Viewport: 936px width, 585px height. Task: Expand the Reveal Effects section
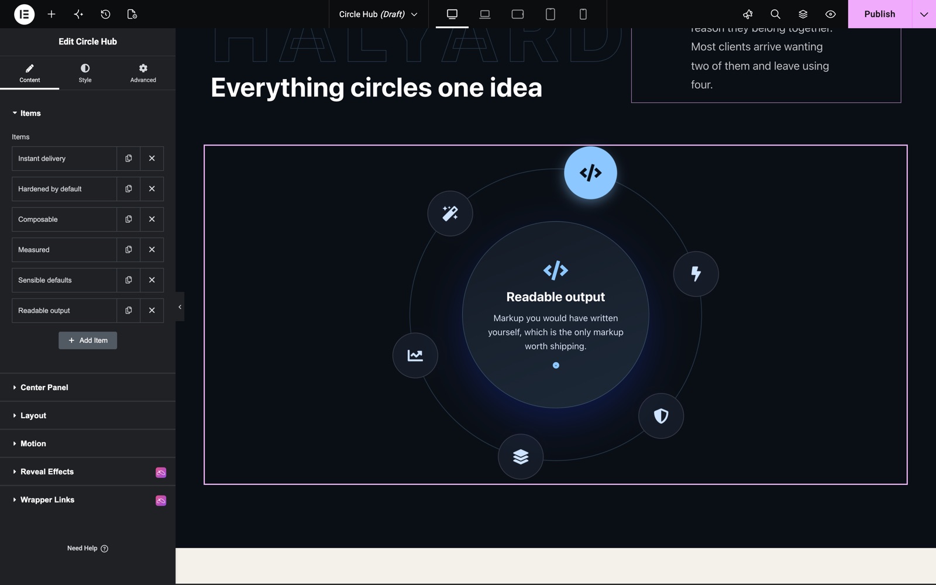(88, 472)
